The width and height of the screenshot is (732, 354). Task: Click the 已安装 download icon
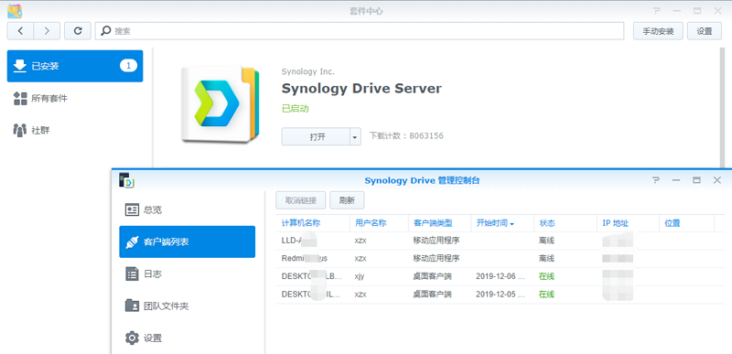pos(19,66)
